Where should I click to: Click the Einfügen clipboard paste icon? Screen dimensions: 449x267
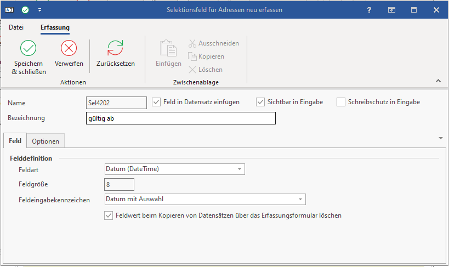pyautogui.click(x=168, y=49)
